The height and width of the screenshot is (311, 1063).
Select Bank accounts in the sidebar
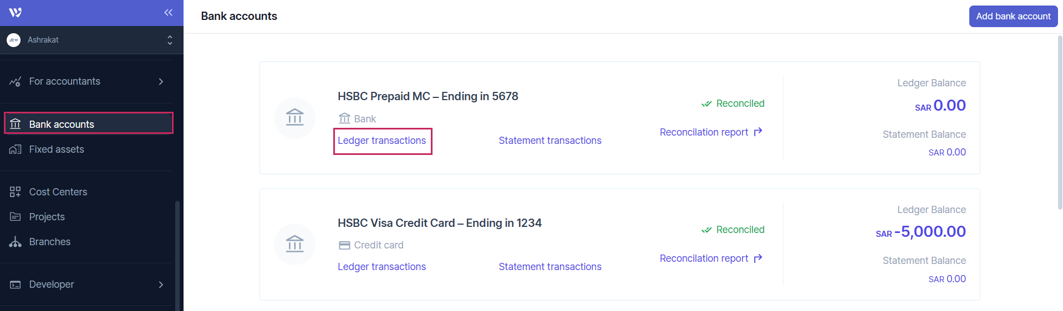pyautogui.click(x=62, y=125)
